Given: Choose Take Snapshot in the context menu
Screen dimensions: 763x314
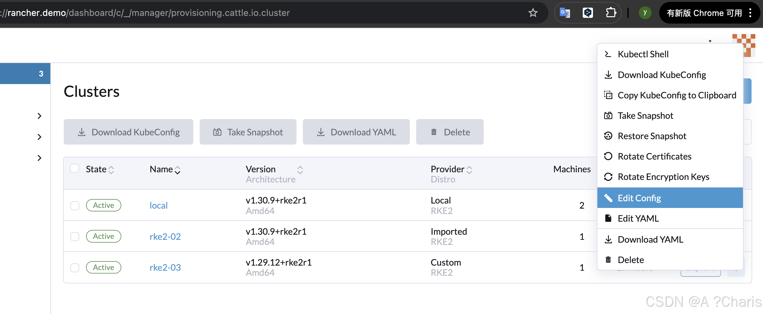Looking at the screenshot, I should (x=670, y=116).
